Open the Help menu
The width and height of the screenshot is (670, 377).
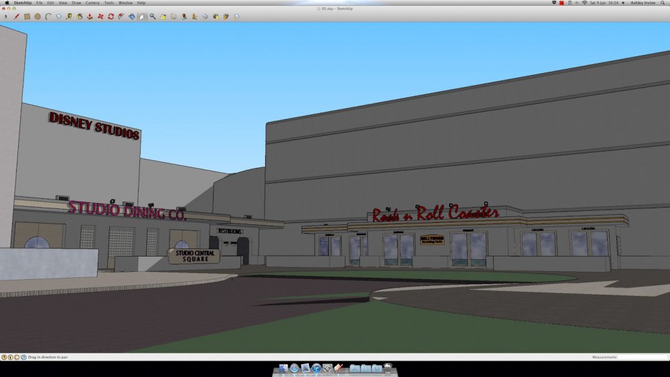click(x=141, y=3)
